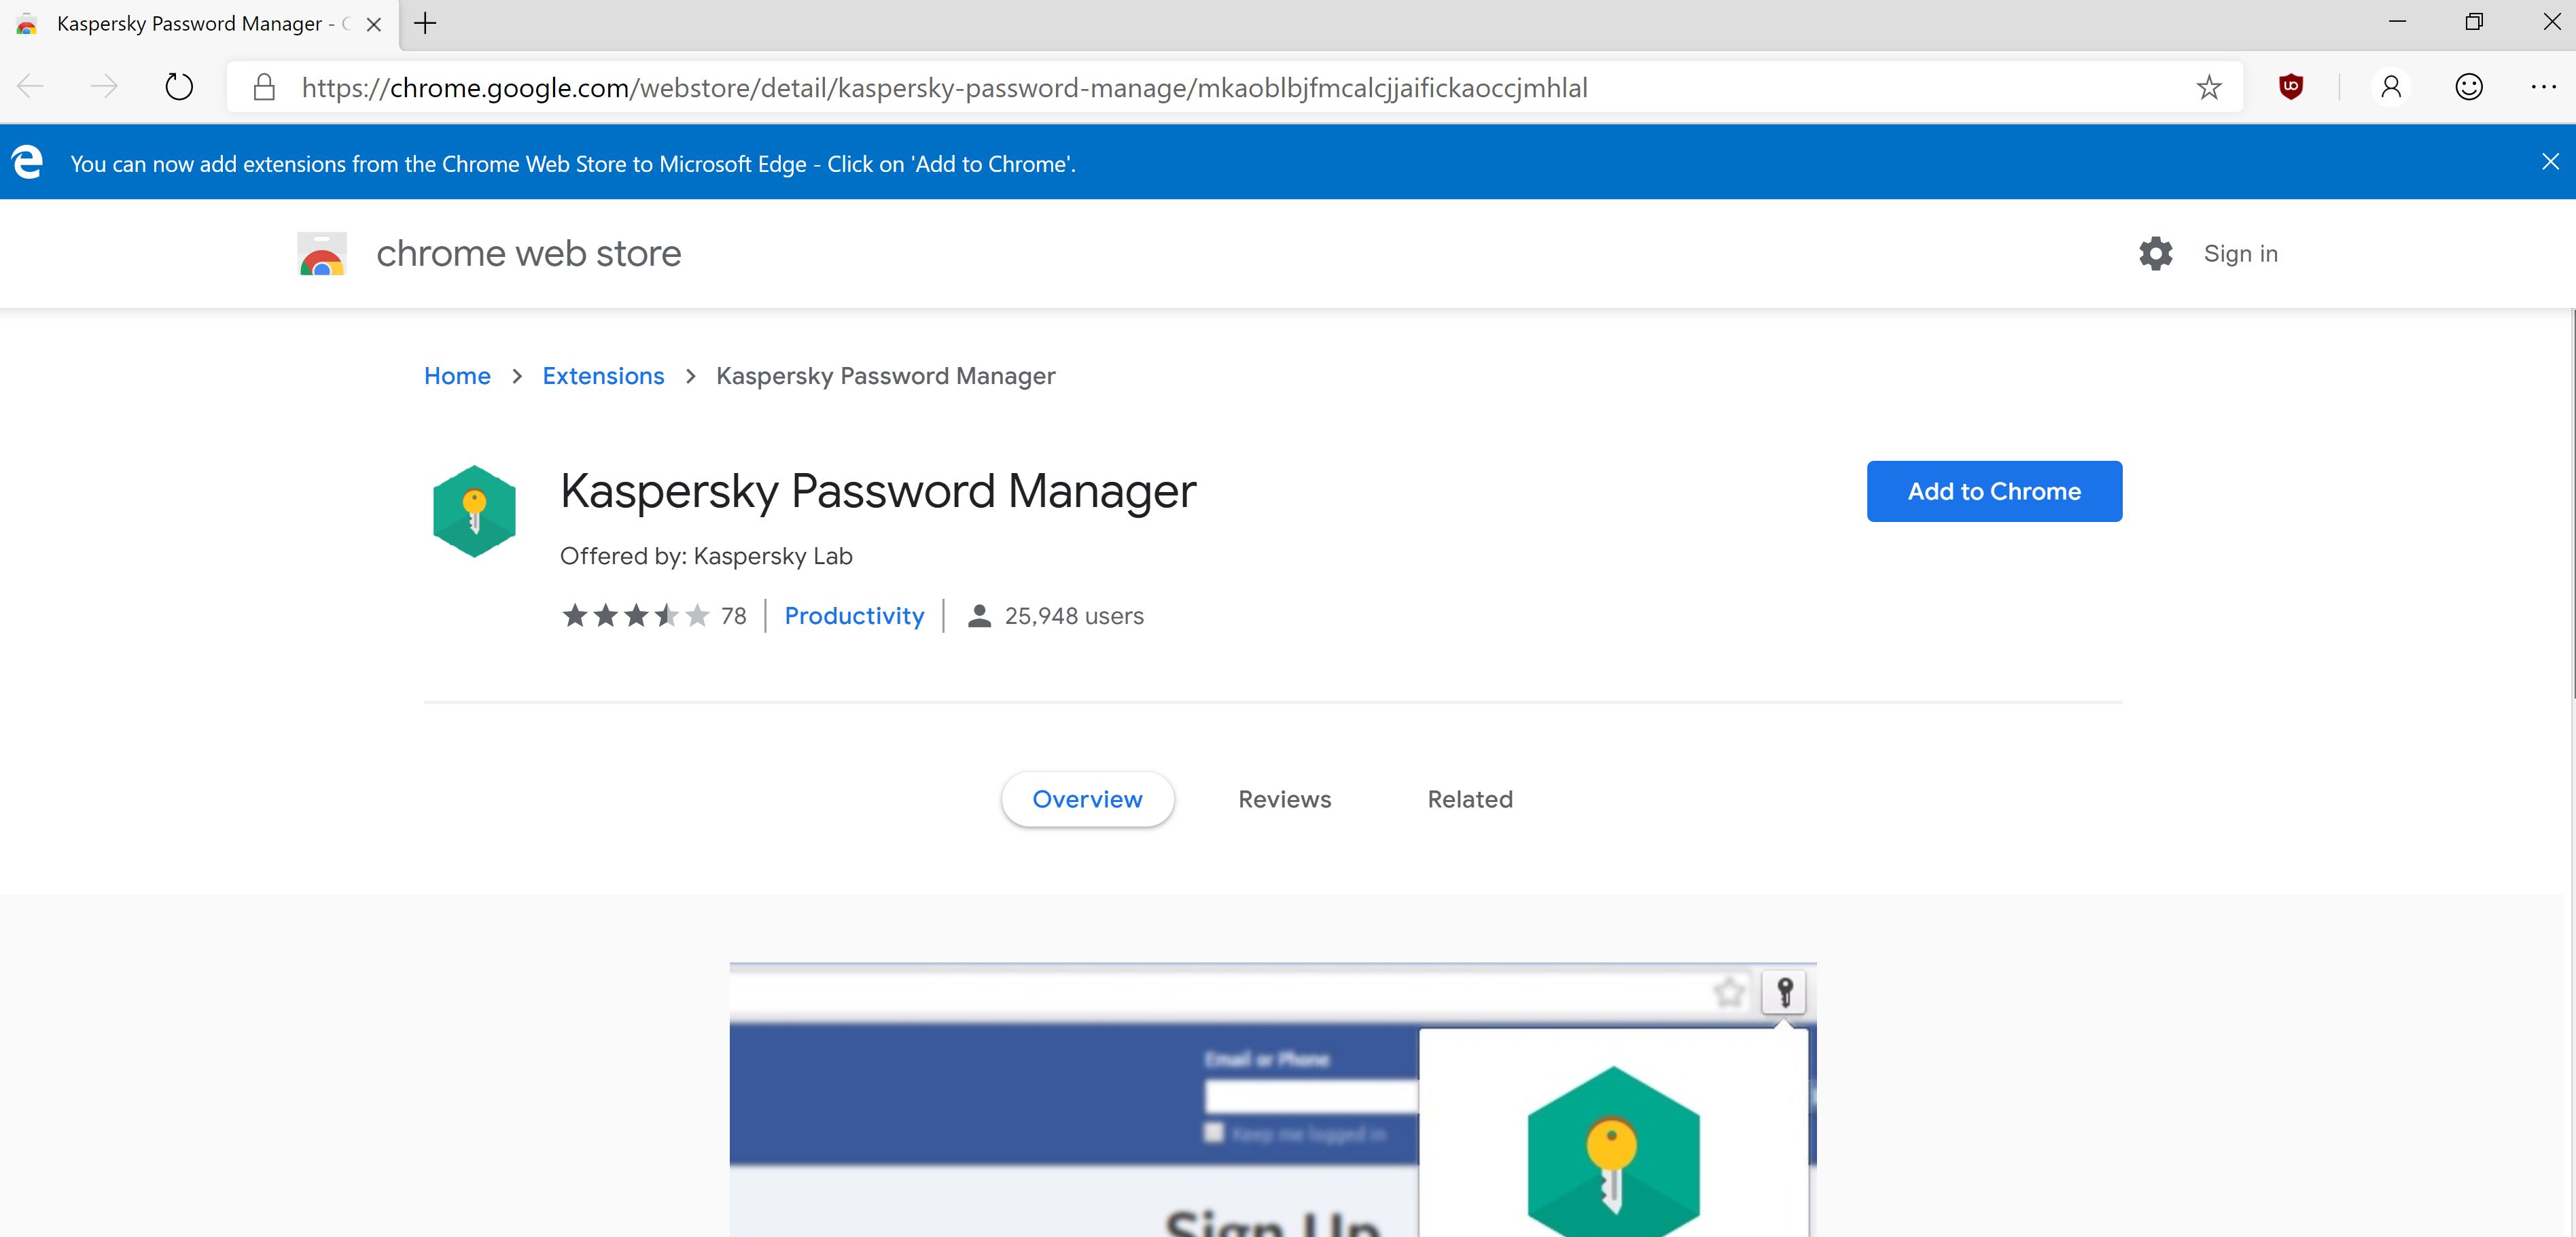Open the Productivity category link

853,616
